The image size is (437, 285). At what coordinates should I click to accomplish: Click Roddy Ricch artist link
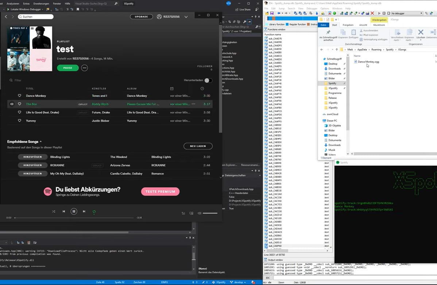point(100,104)
